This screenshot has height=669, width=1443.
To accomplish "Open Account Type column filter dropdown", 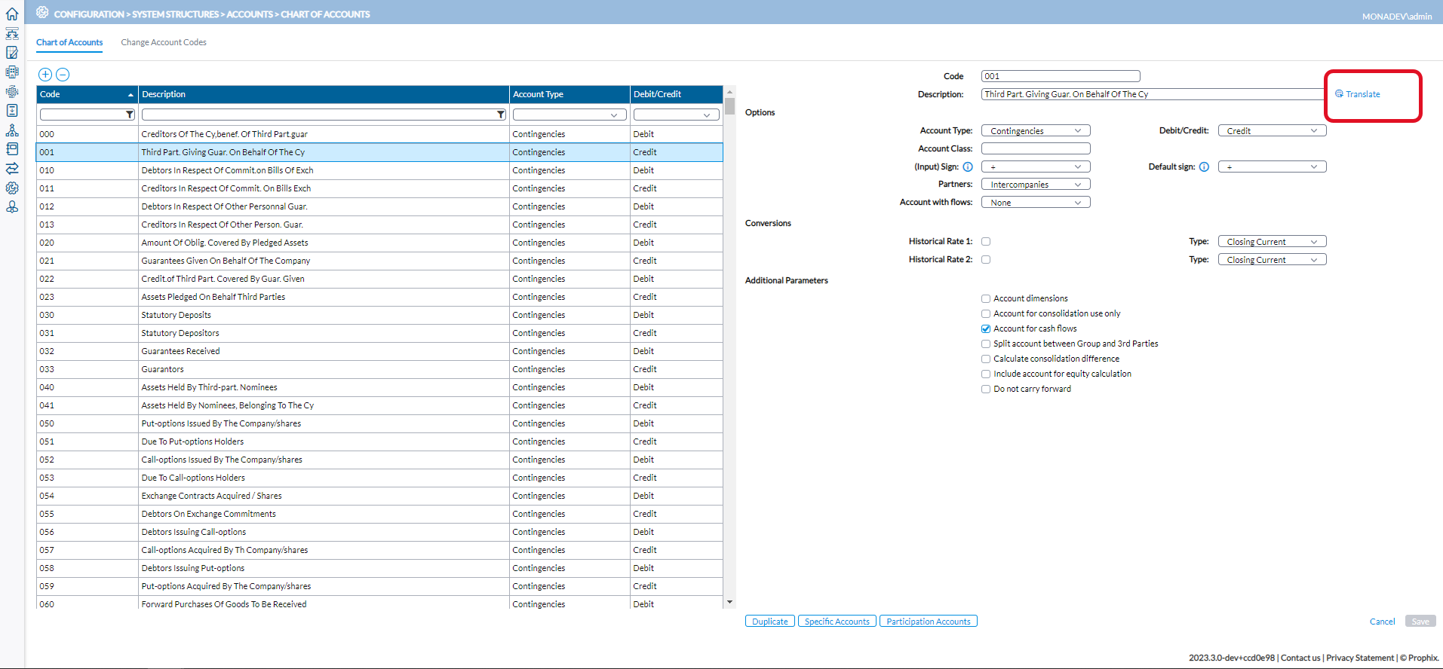I will (x=570, y=115).
